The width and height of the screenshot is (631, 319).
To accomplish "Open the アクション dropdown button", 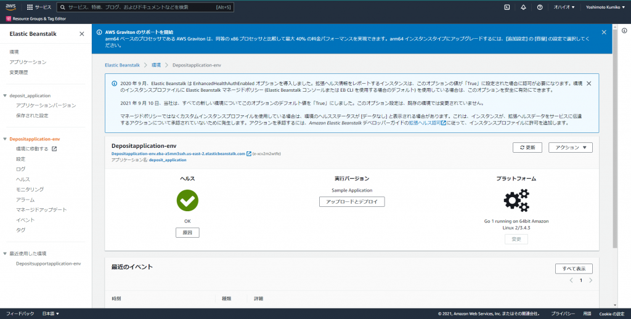I will [570, 148].
